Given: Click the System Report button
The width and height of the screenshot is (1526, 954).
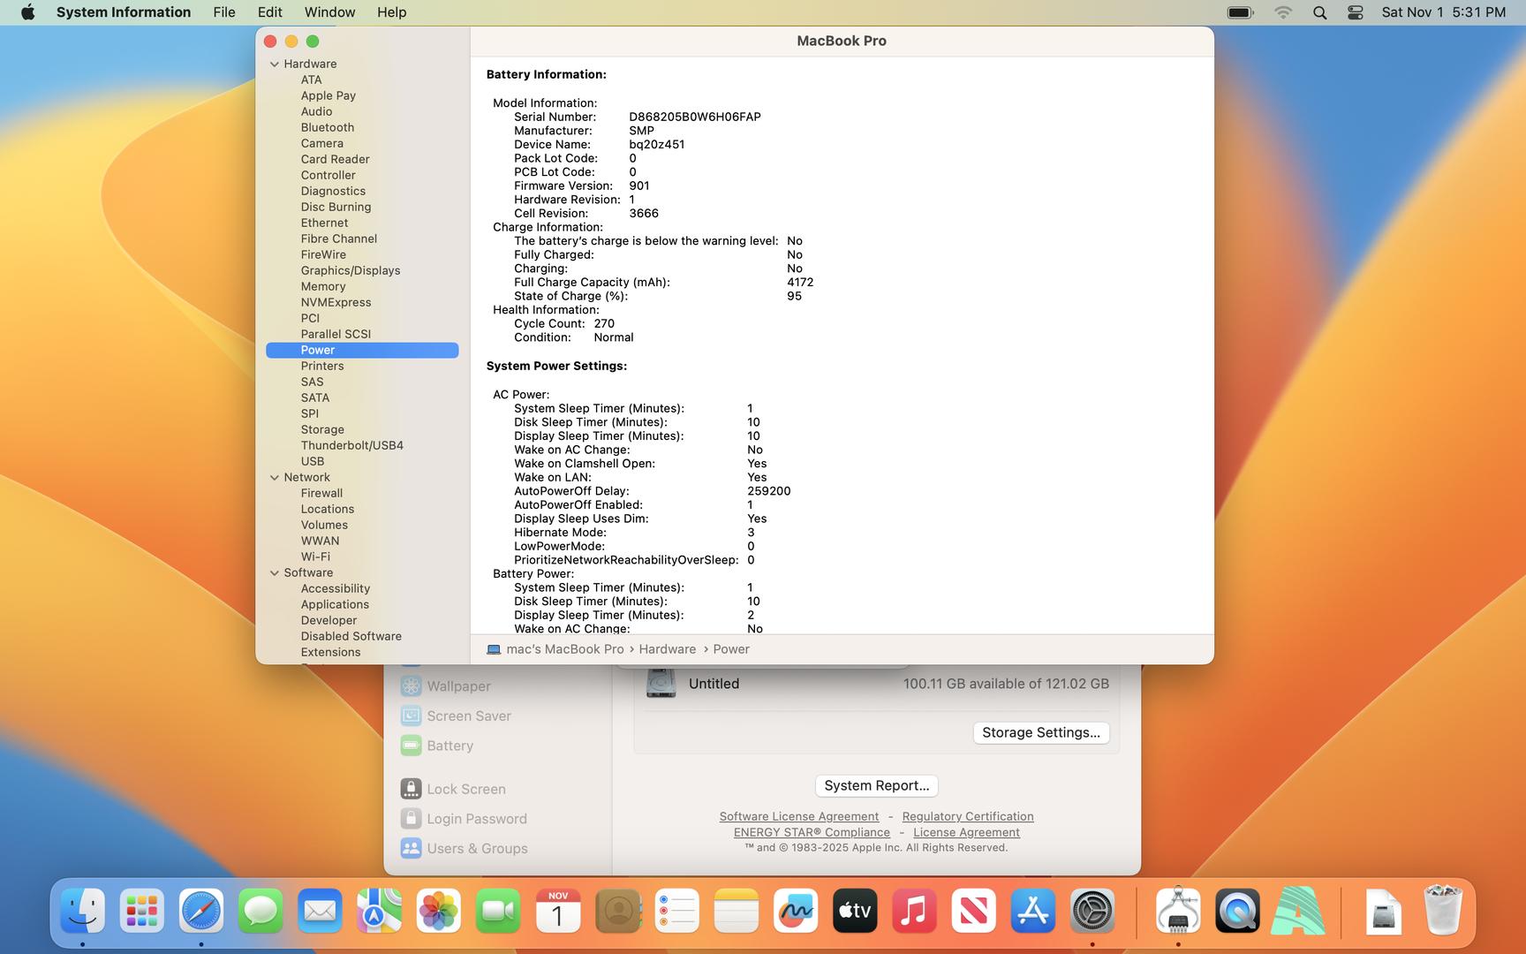Looking at the screenshot, I should click(x=876, y=785).
